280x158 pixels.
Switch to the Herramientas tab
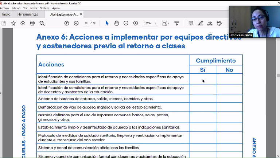tap(28, 15)
